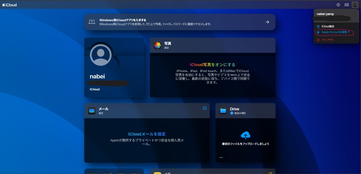This screenshot has height=174, width=361.
Task: Click the download icon in Windows banner
Action: pyautogui.click(x=92, y=22)
